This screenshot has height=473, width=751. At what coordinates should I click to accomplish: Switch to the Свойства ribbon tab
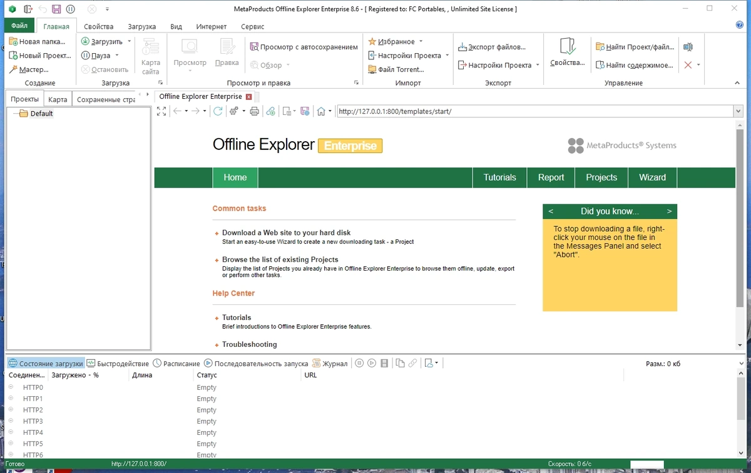(x=99, y=26)
